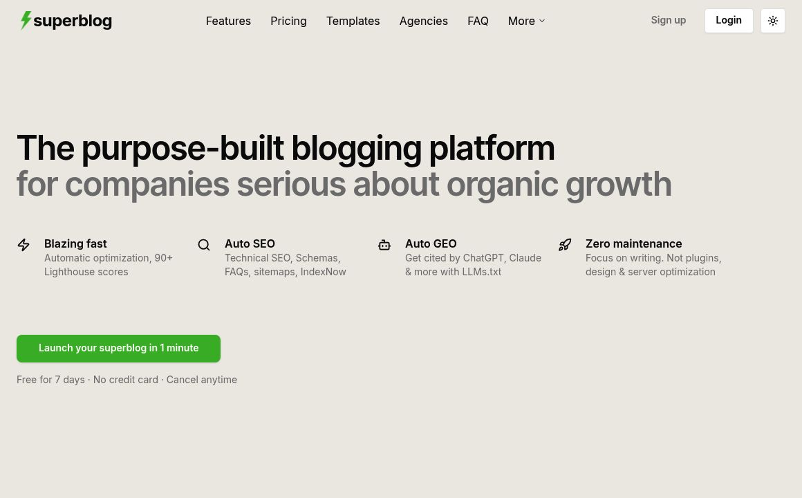Image resolution: width=802 pixels, height=498 pixels.
Task: Open the Features menu item
Action: click(x=228, y=21)
